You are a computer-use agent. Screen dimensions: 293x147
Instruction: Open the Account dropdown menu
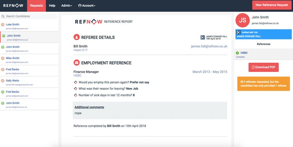coord(87,6)
